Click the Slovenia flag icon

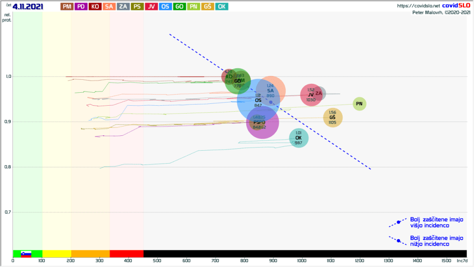tap(26, 254)
